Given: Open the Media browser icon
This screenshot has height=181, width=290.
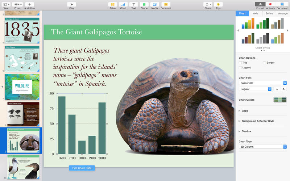Looking at the screenshot, I should point(154,4).
